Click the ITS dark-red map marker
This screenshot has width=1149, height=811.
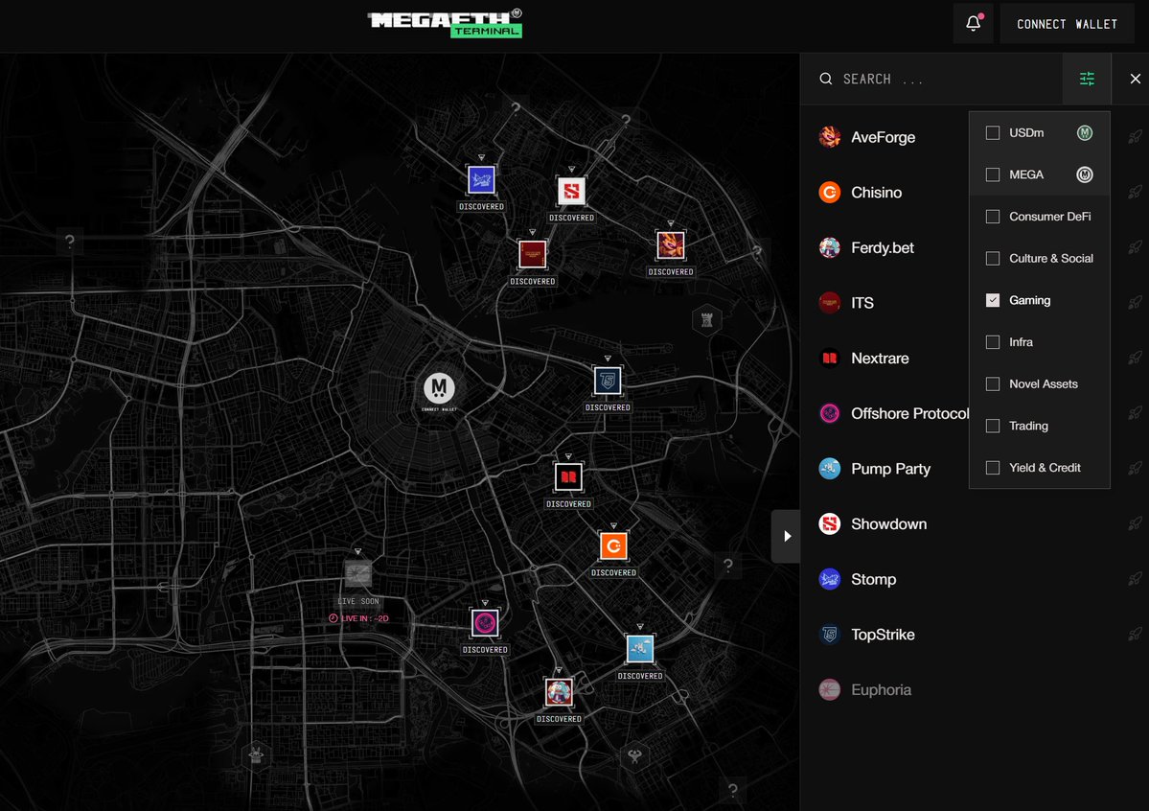point(532,254)
